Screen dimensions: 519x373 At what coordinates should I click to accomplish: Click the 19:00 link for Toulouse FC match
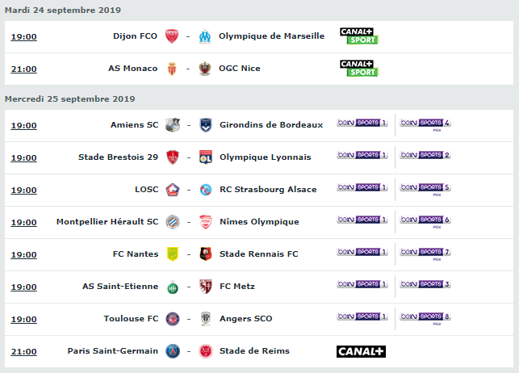[x=24, y=320]
